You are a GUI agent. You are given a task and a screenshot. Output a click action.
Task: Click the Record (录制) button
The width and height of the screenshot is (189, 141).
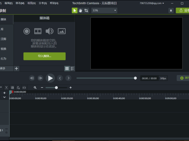point(3,11)
